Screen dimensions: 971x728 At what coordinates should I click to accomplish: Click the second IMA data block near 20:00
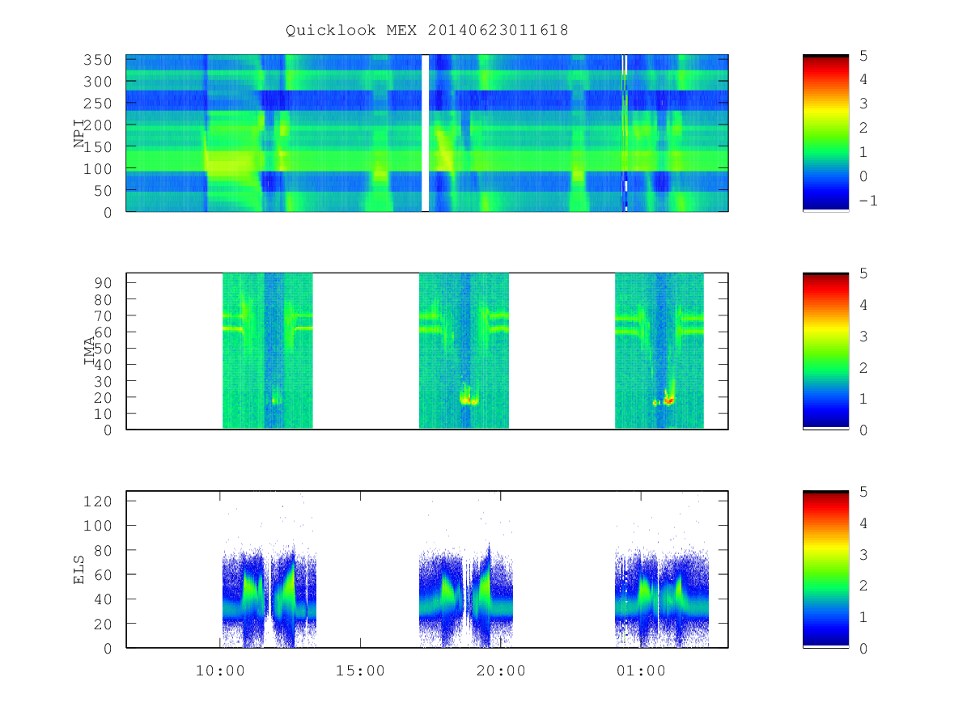pyautogui.click(x=464, y=351)
